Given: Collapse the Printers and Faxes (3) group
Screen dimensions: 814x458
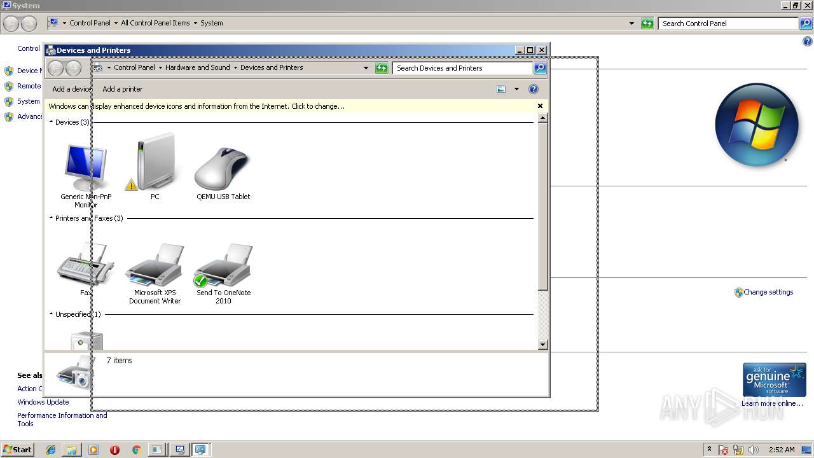Looking at the screenshot, I should point(52,218).
